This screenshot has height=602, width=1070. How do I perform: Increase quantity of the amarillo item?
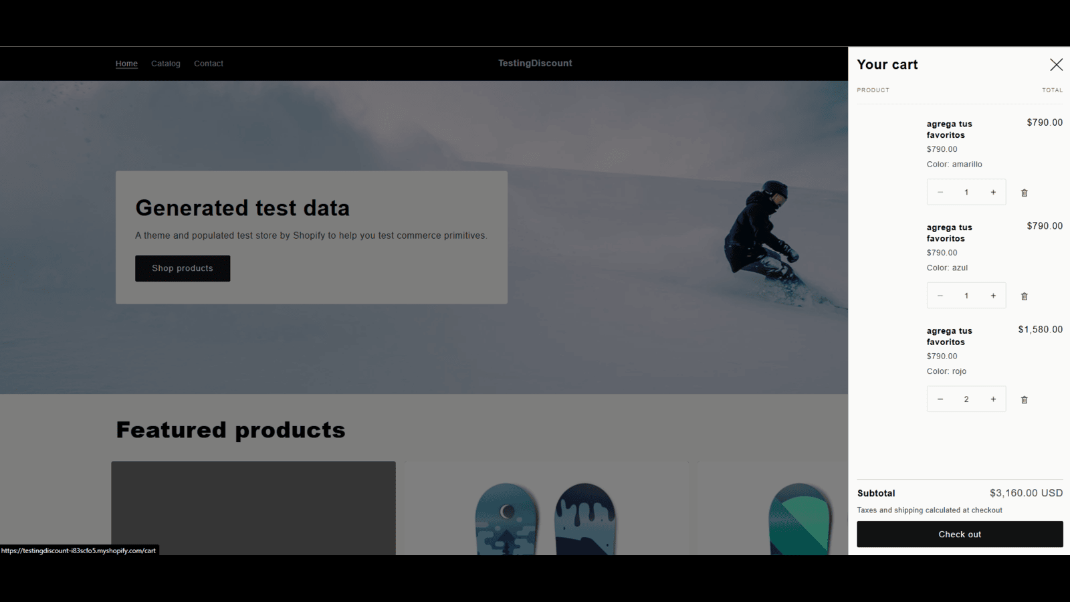[993, 193]
